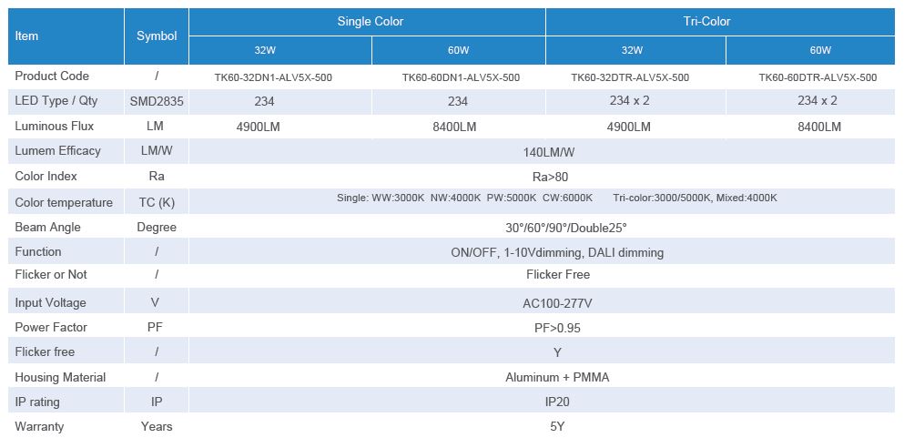
Task: Select the AC100-277V input voltage value
Action: tap(546, 303)
